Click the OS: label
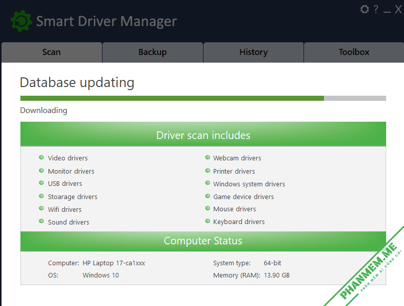 pos(53,275)
